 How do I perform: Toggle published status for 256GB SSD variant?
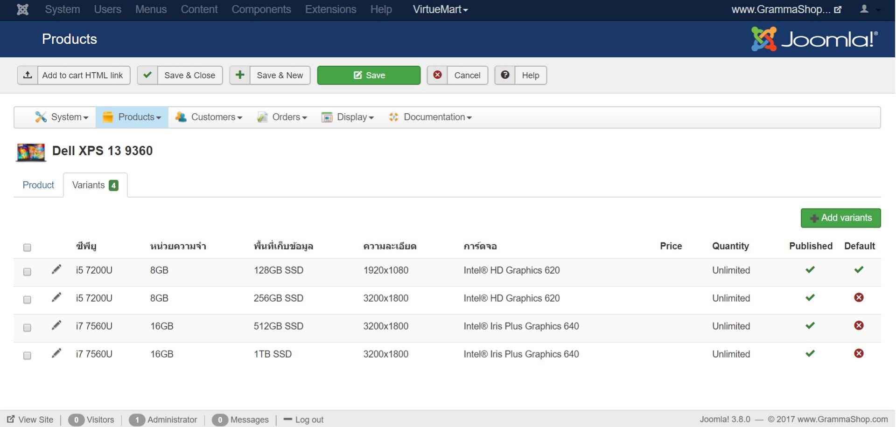tap(810, 297)
